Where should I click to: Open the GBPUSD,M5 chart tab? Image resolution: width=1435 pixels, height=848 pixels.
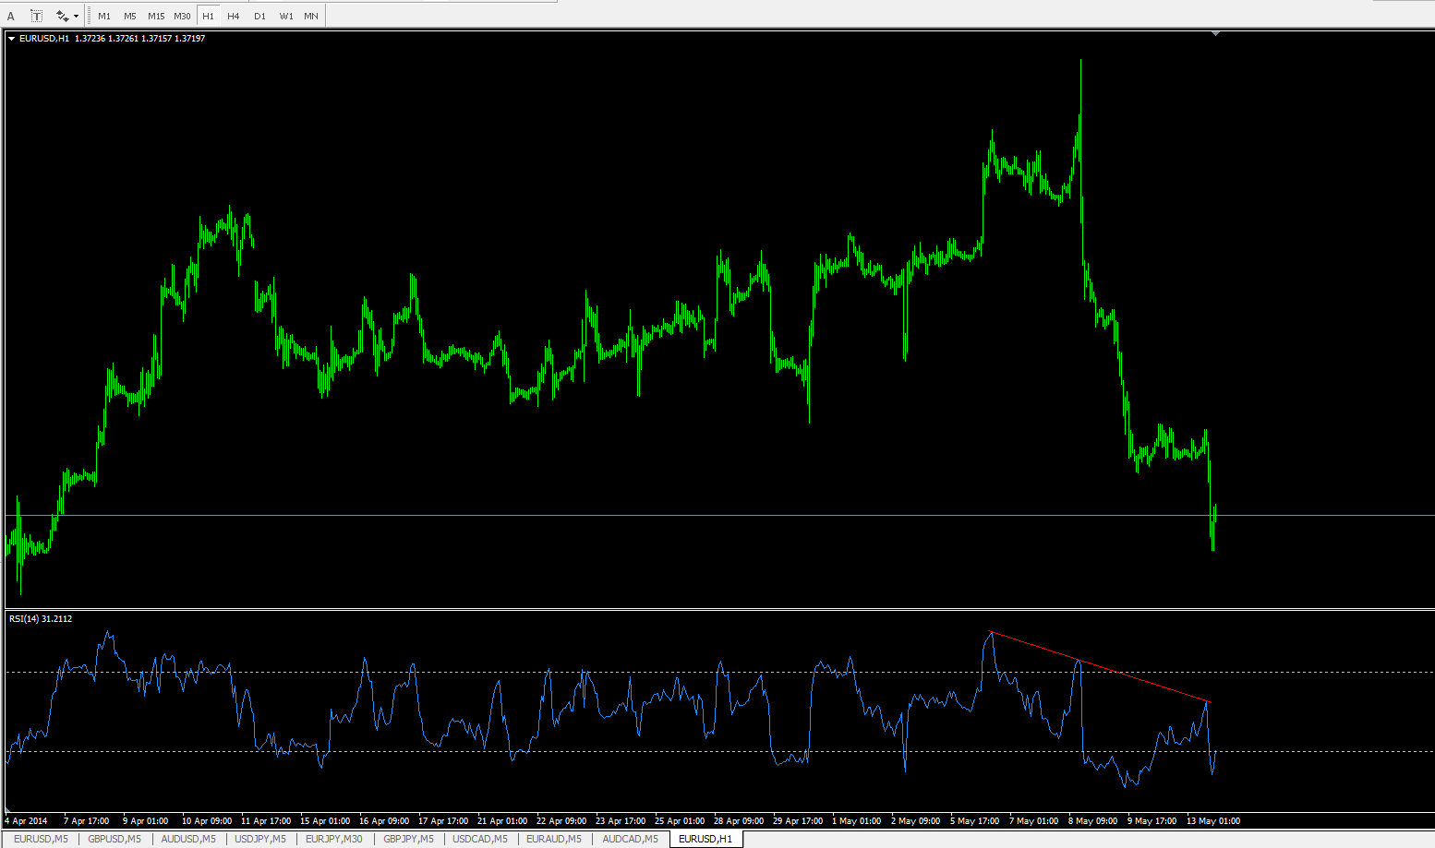click(115, 839)
